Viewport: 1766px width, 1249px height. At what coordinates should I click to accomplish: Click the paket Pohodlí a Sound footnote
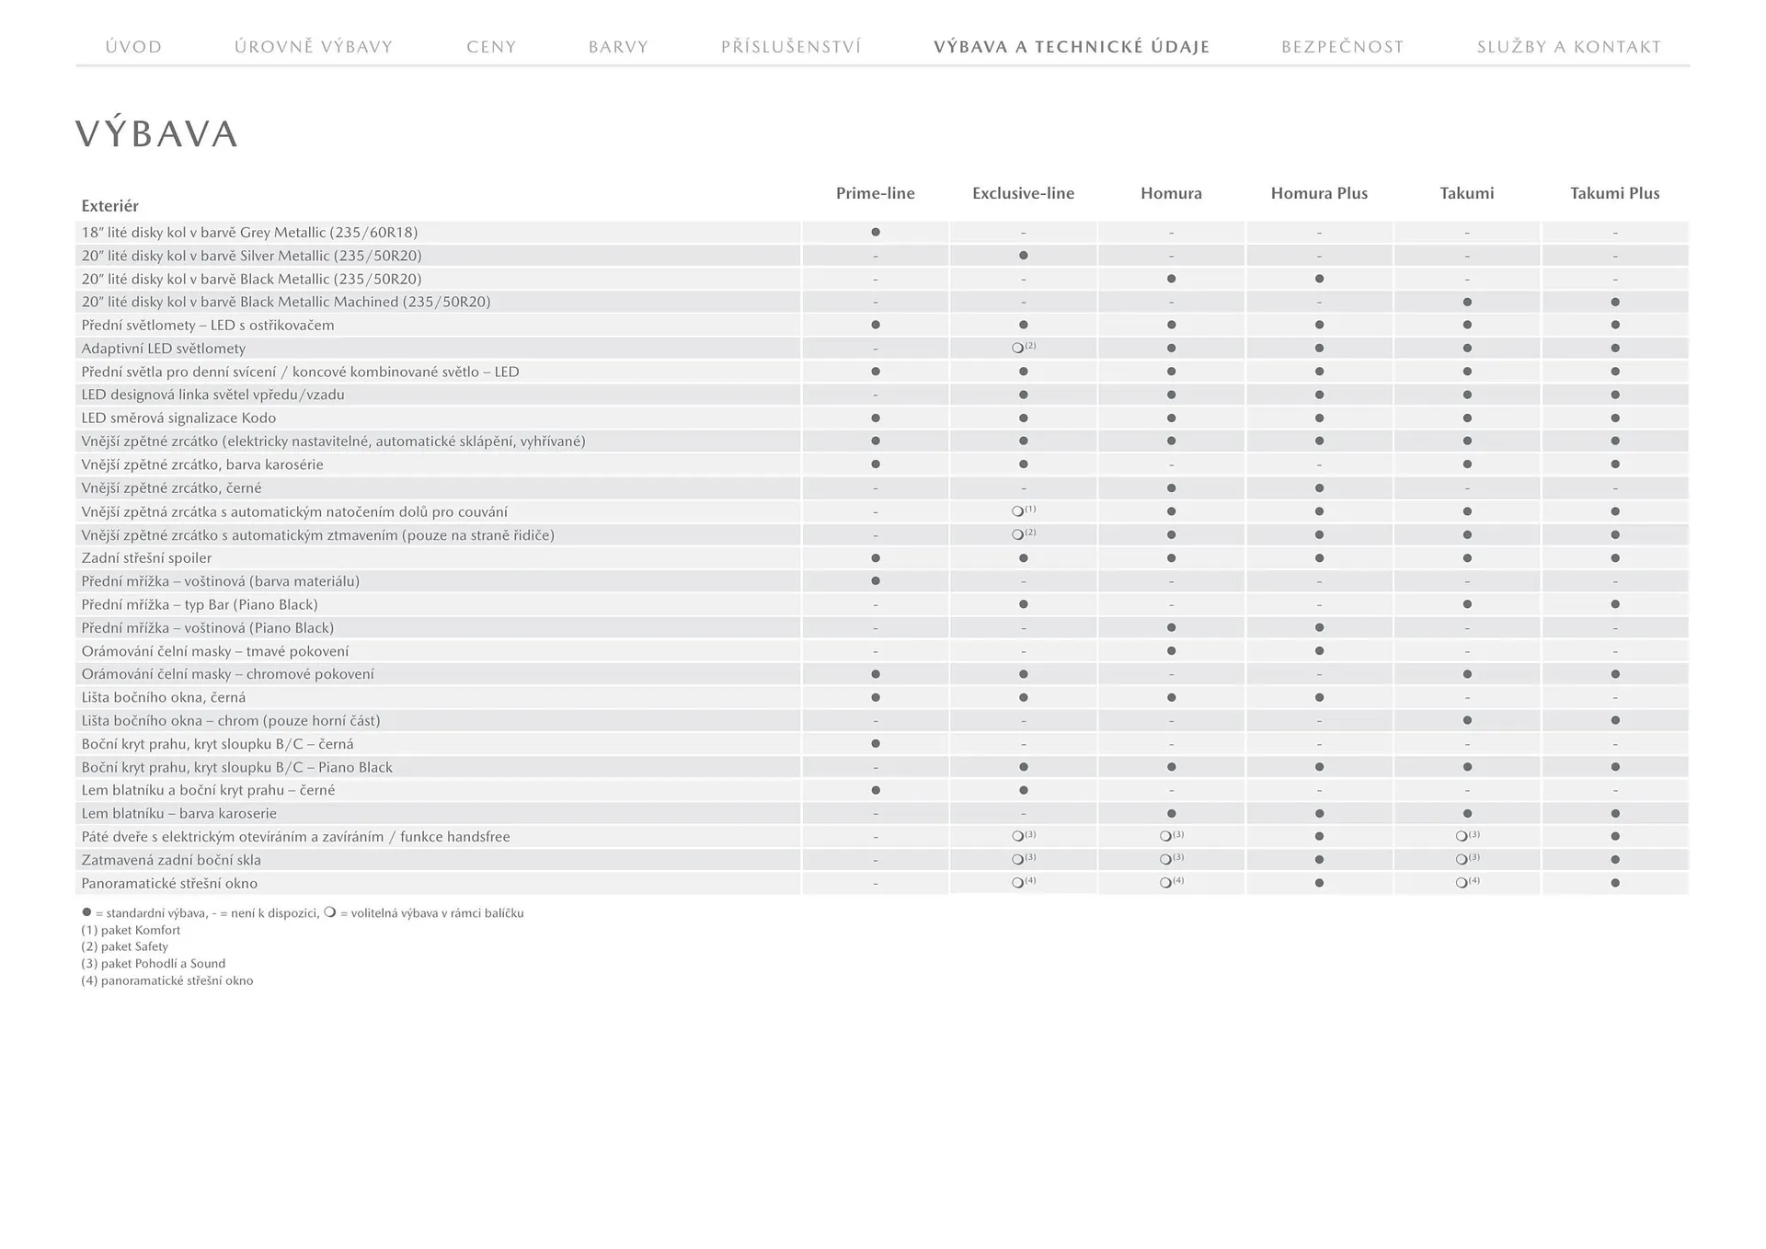(153, 964)
